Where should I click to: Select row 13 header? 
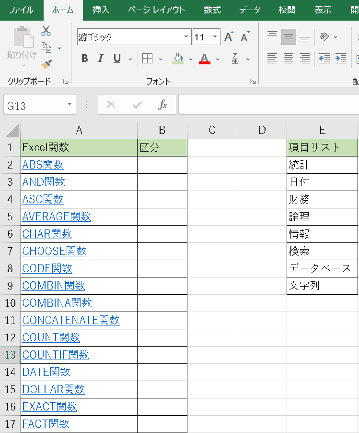coord(10,355)
